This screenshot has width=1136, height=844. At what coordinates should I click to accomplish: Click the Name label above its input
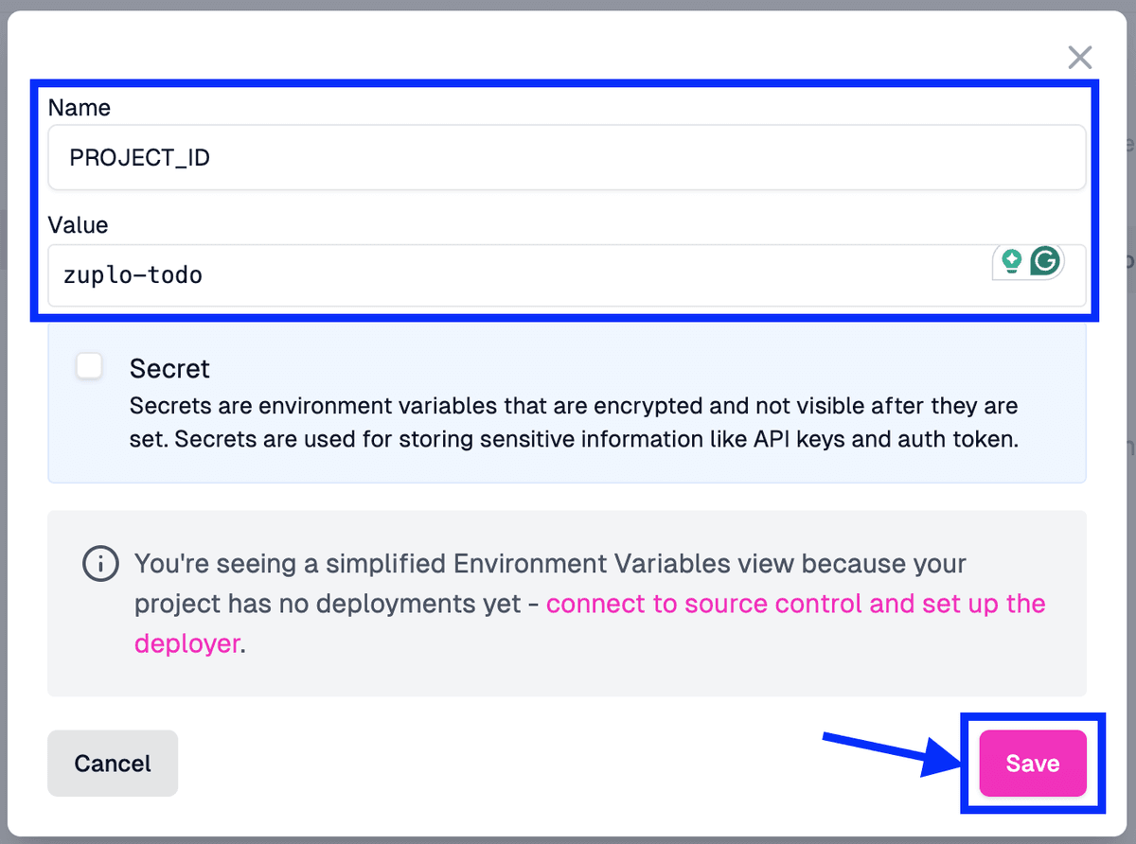79,108
